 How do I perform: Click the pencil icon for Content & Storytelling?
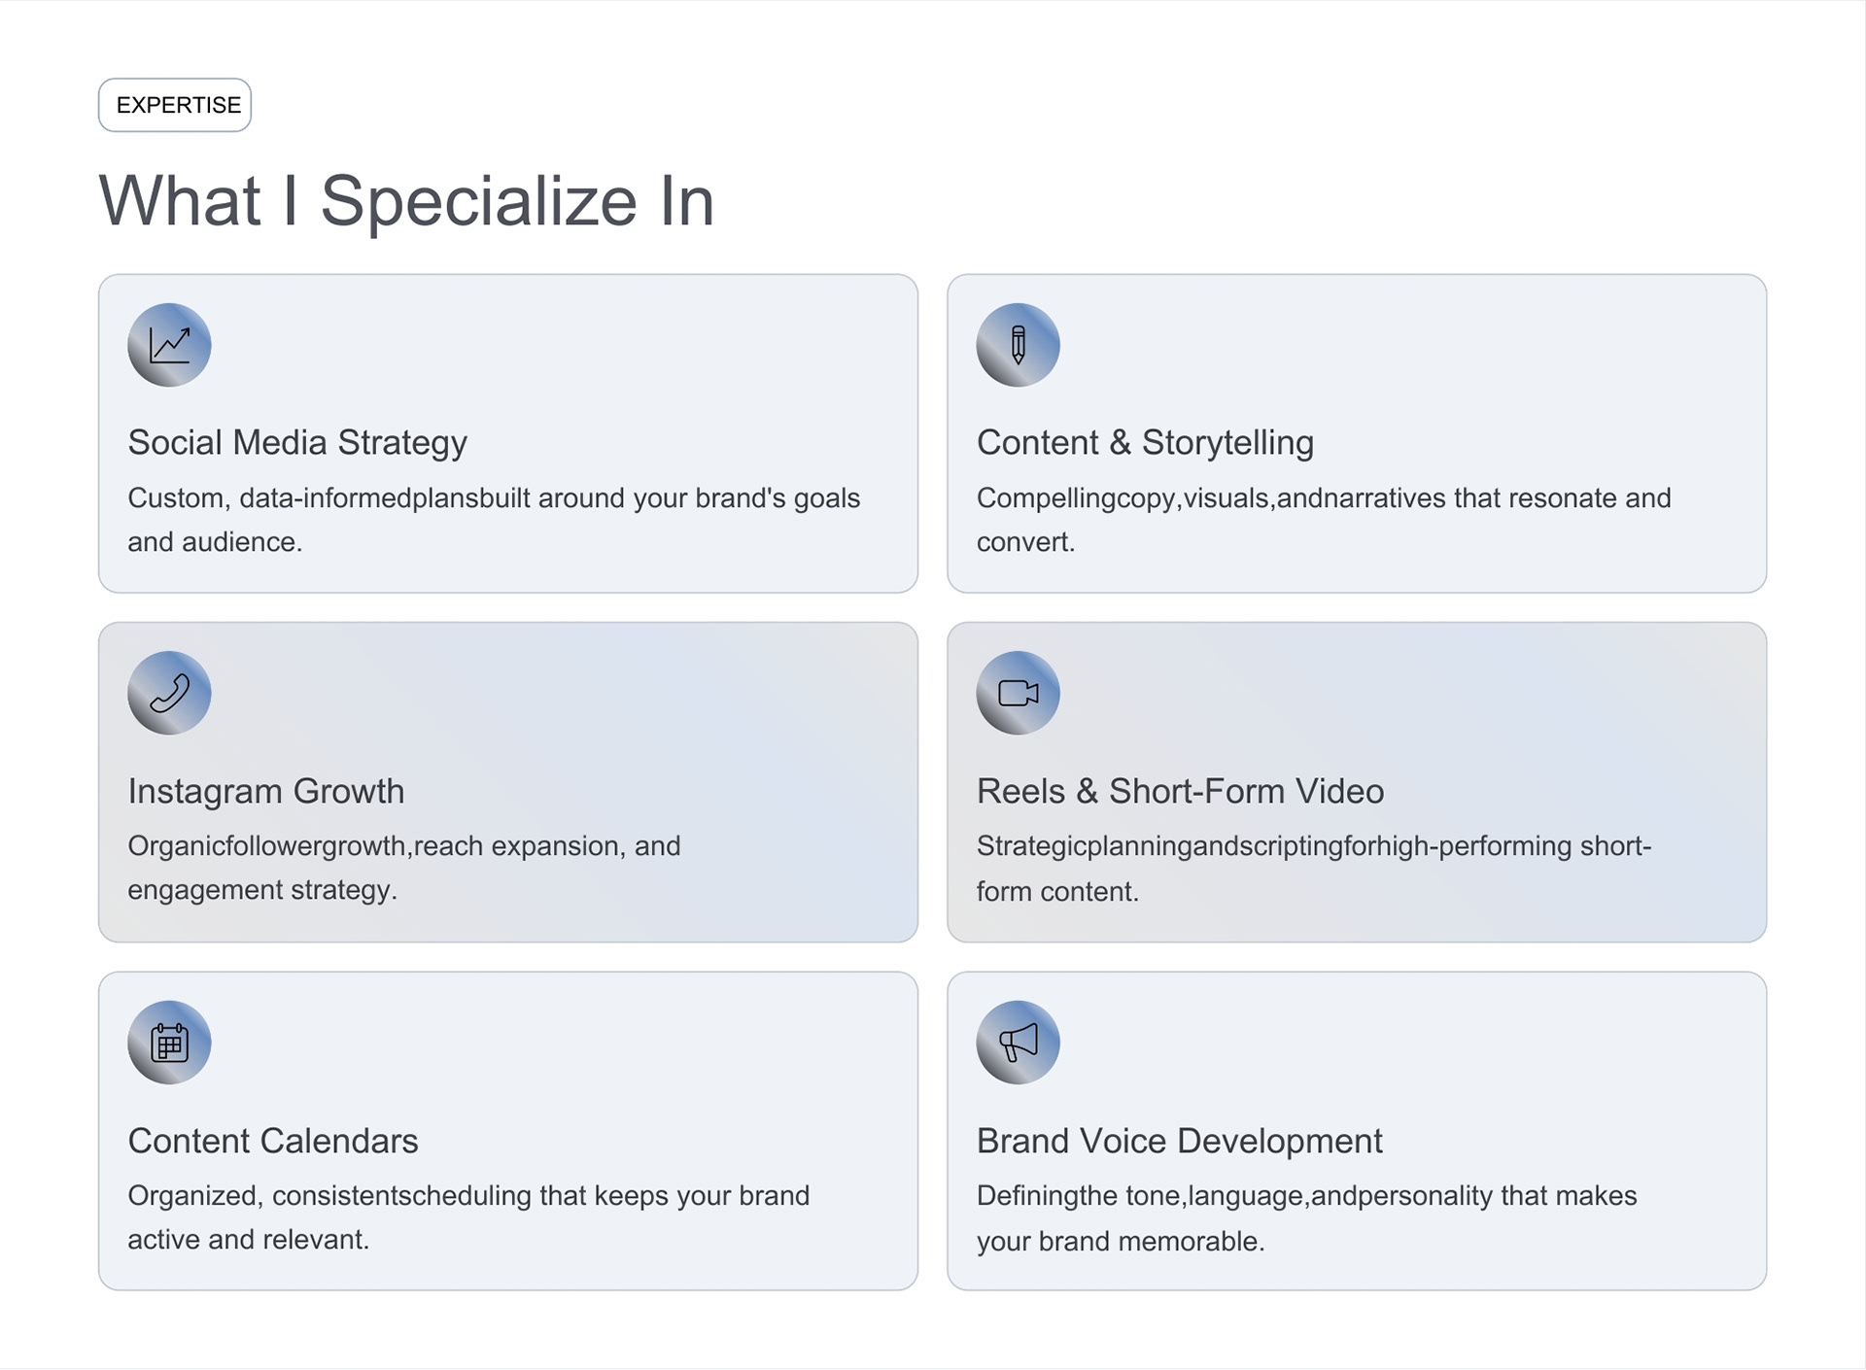(1018, 345)
